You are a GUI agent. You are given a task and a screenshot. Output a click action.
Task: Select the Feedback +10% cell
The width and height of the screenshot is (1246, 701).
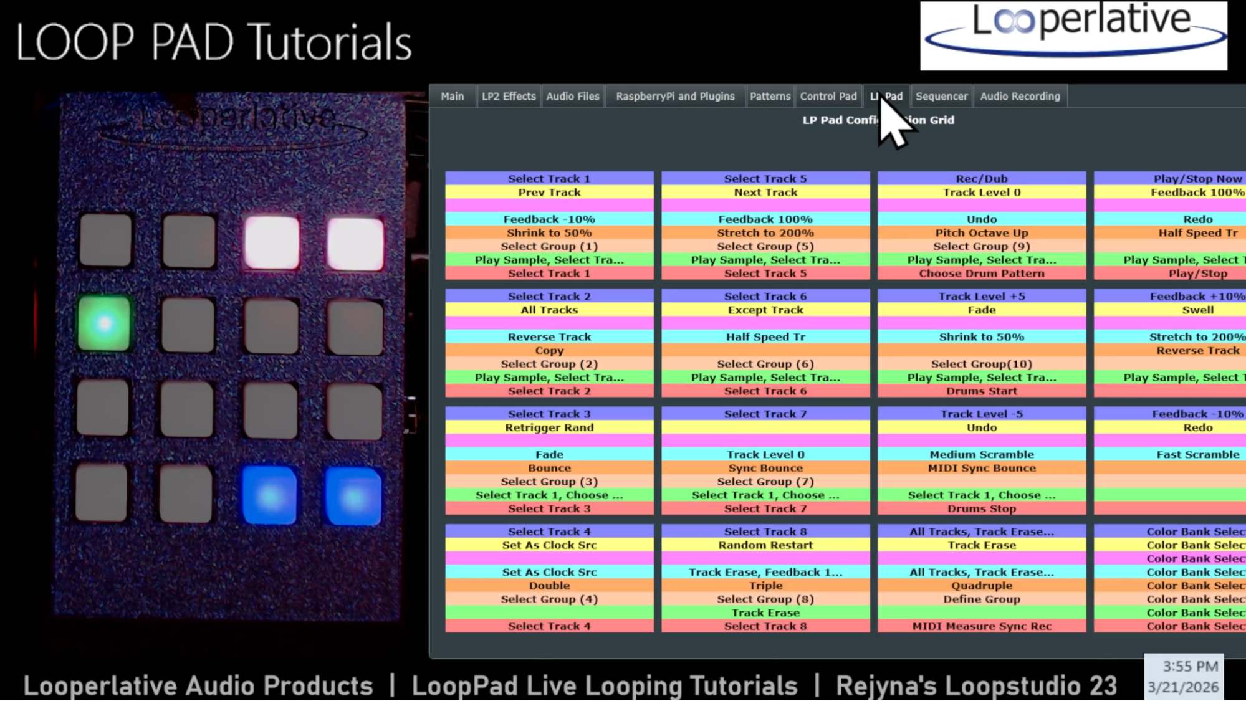tap(1170, 297)
